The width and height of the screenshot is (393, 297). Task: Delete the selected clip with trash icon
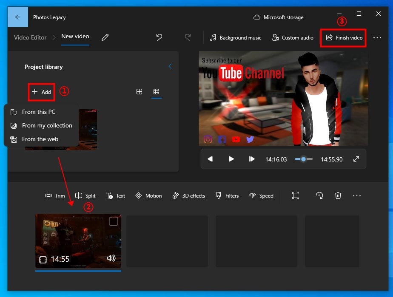[338, 195]
